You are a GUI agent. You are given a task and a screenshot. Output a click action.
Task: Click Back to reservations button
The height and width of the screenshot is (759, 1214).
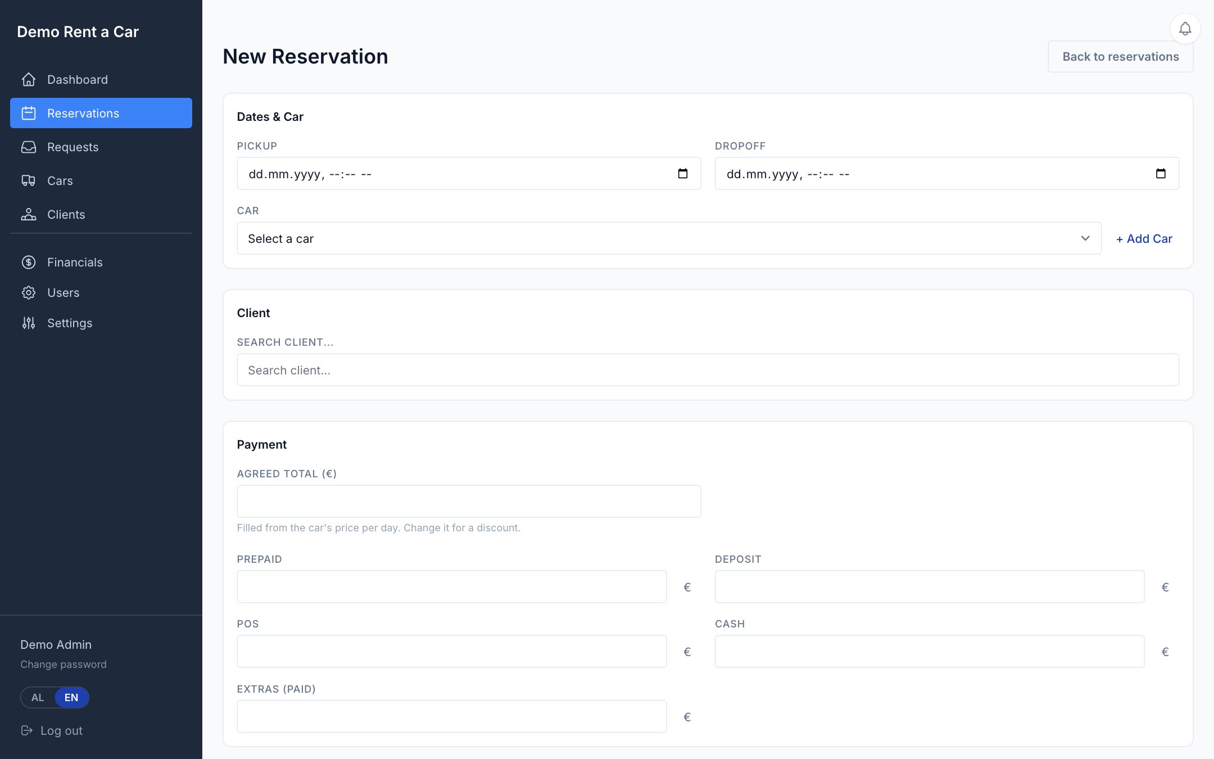coord(1120,56)
